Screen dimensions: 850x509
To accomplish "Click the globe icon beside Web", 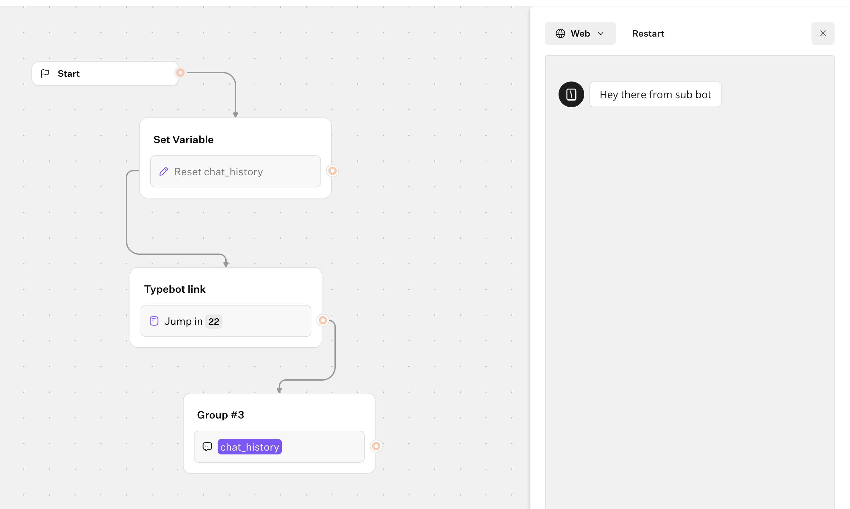I will [560, 34].
